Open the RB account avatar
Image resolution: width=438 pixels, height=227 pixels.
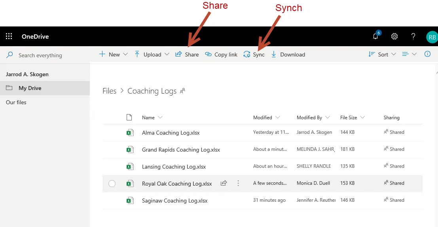pos(432,37)
